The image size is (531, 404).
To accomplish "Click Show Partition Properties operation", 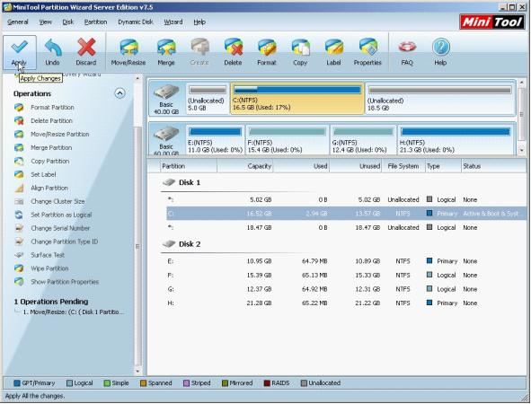I will click(65, 282).
